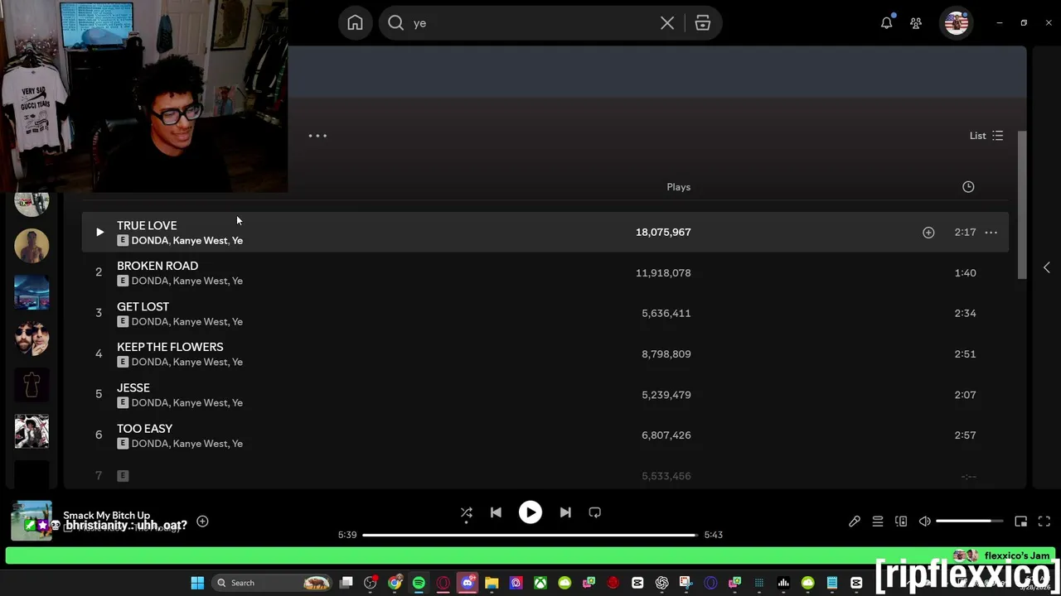Expand the right side panel chevron

click(1047, 267)
